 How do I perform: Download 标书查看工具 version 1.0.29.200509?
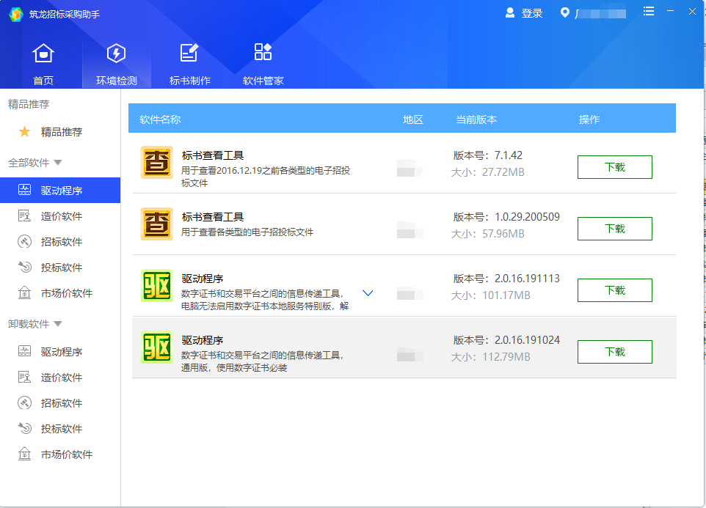click(x=614, y=229)
